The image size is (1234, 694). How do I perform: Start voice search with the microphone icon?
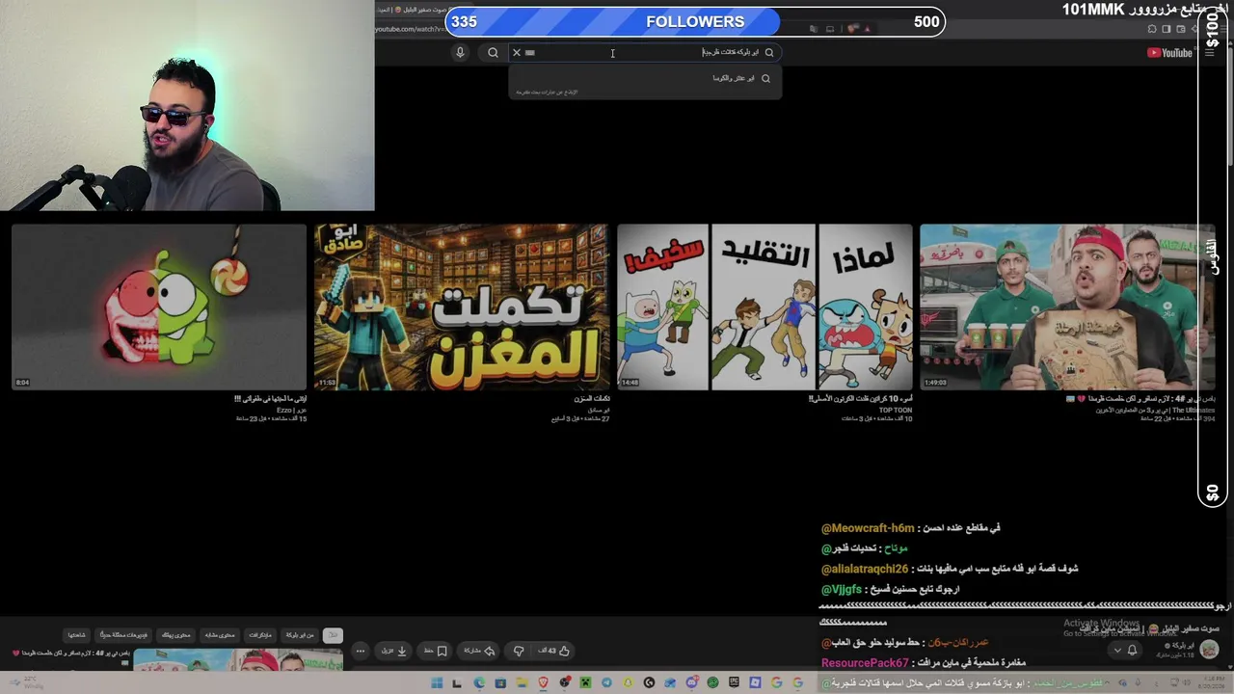pos(460,53)
